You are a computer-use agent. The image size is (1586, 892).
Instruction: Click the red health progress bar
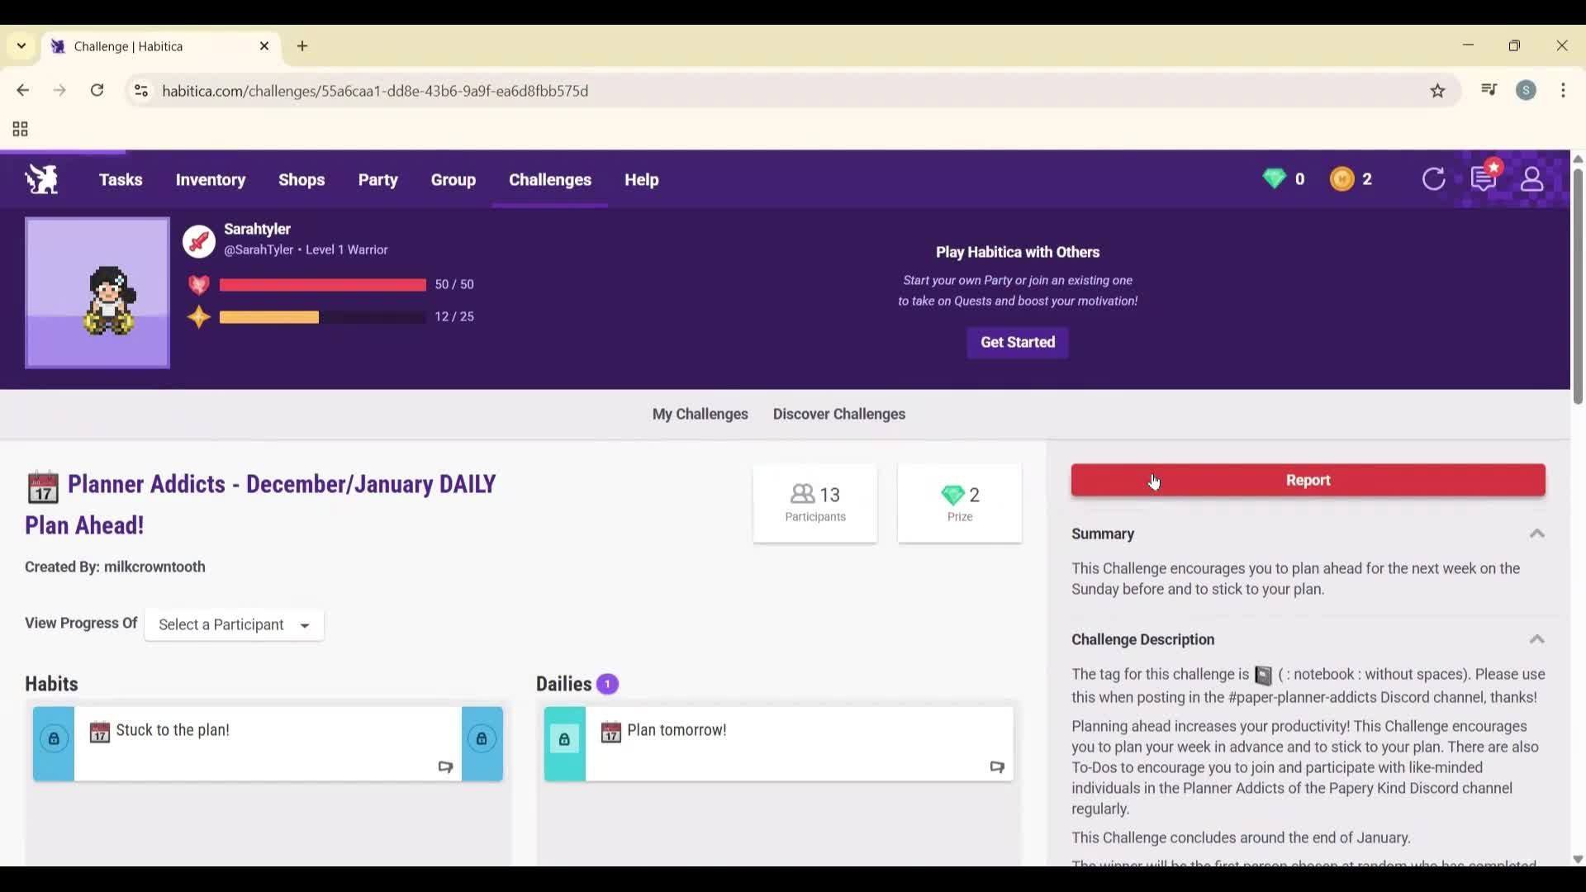pos(322,285)
